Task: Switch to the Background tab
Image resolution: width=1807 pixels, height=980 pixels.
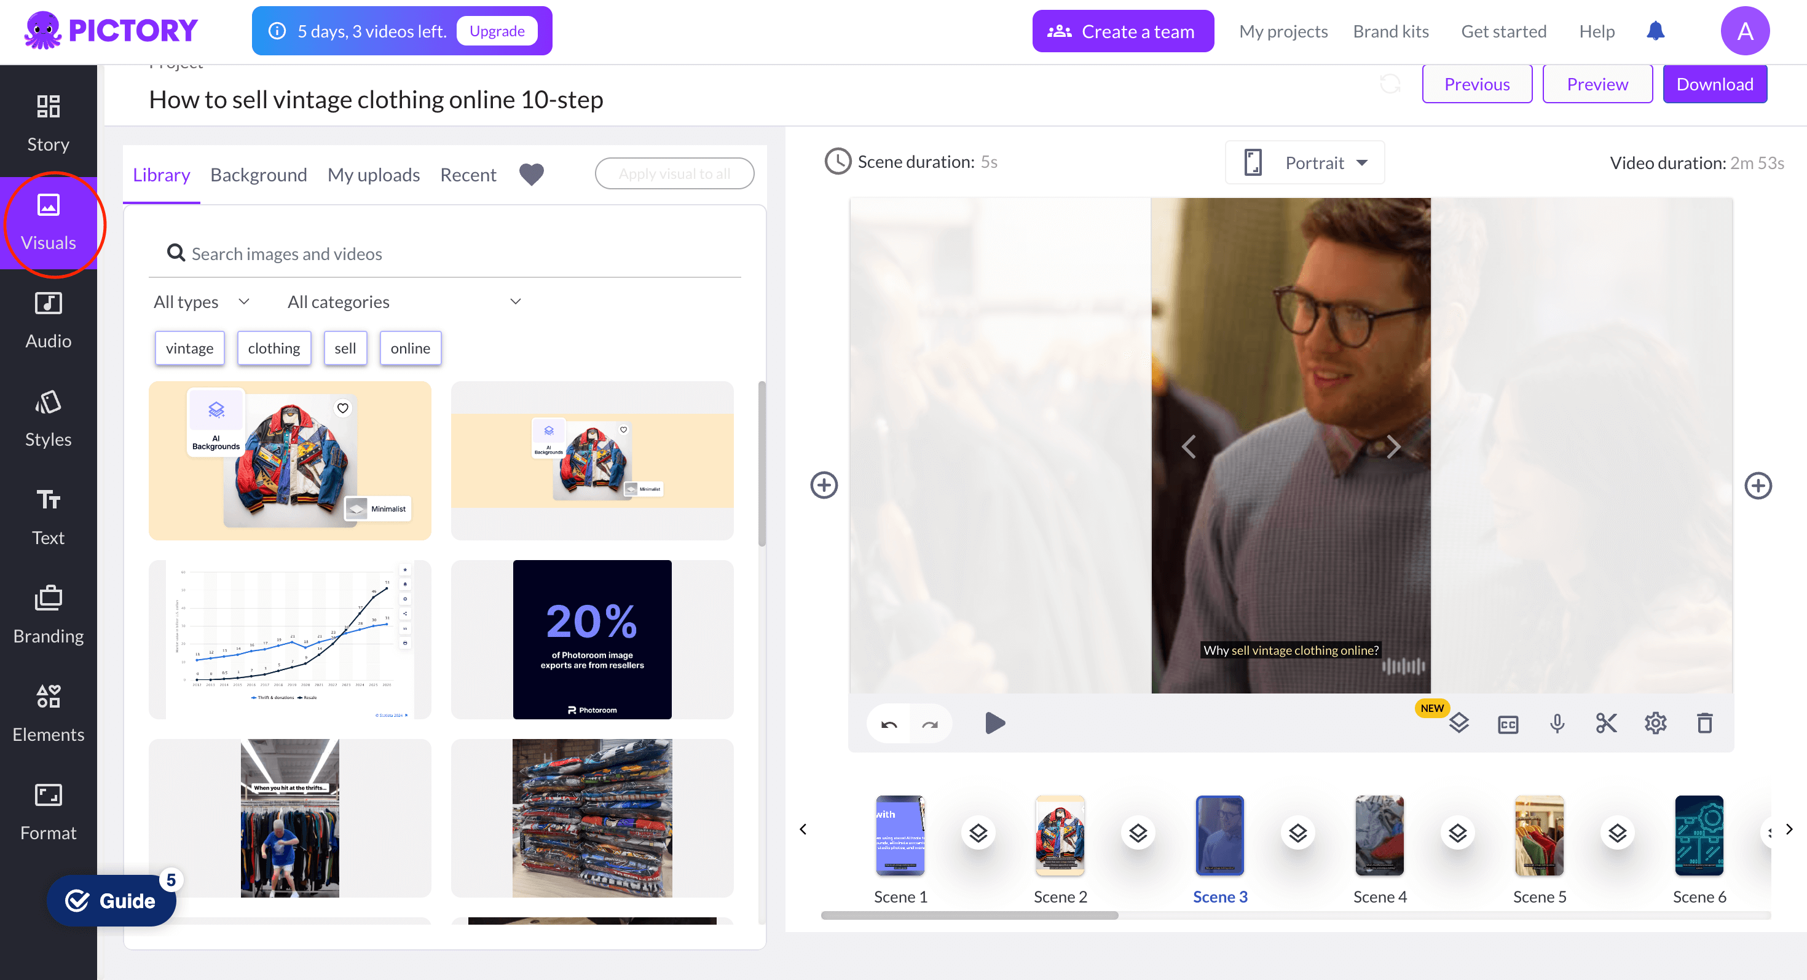Action: 258,174
